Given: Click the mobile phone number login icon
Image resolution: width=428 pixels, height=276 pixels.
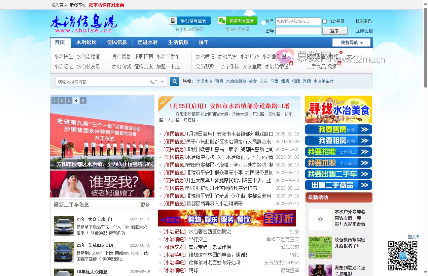Looking at the screenshot, I should [x=173, y=21].
